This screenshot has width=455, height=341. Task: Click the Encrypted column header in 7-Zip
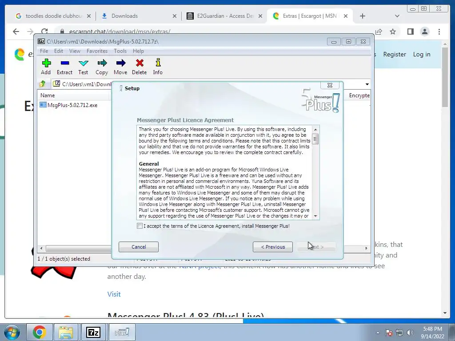click(359, 95)
